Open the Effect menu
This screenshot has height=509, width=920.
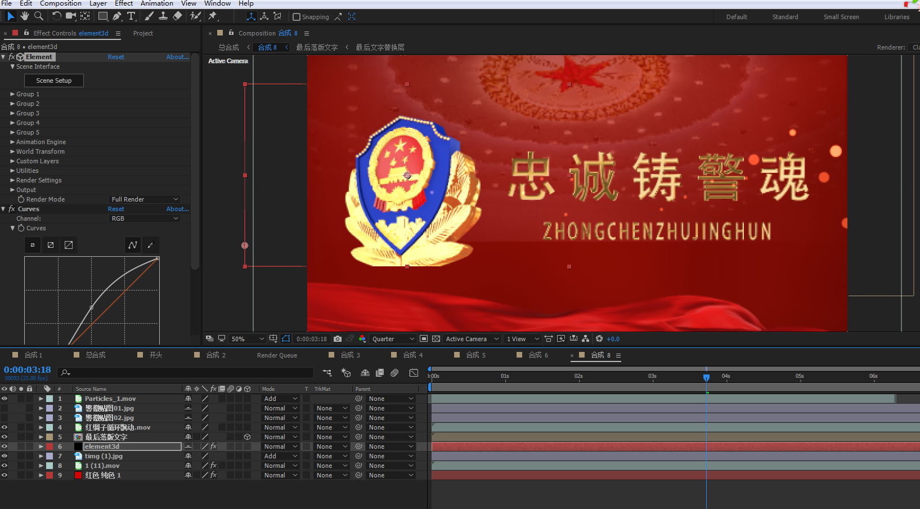point(124,3)
